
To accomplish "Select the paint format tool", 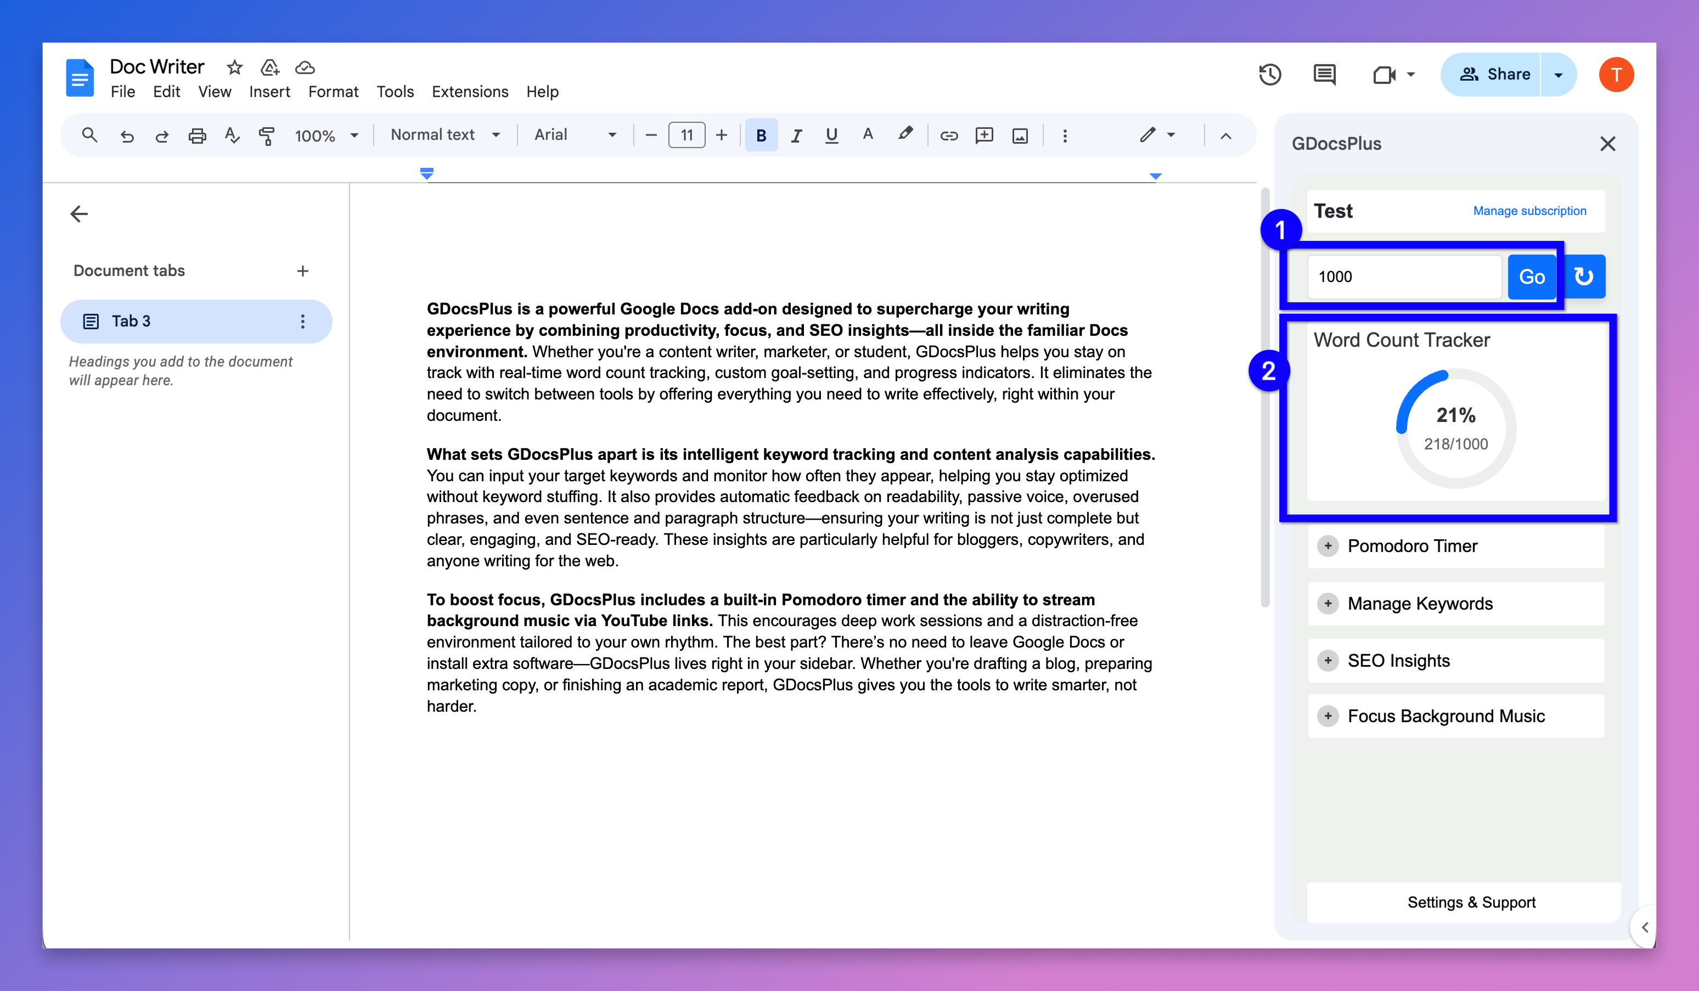I will point(267,136).
